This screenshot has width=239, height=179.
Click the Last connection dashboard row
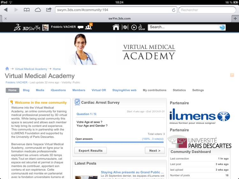pos(199,159)
